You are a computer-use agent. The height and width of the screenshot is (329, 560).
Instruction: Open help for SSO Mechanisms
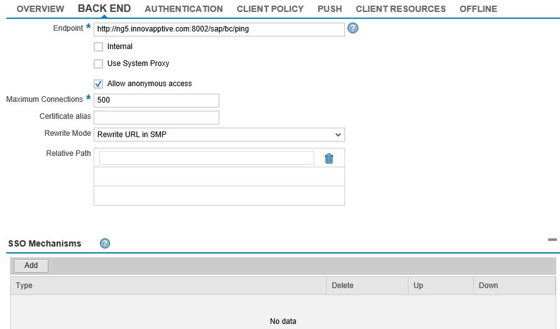(x=105, y=243)
